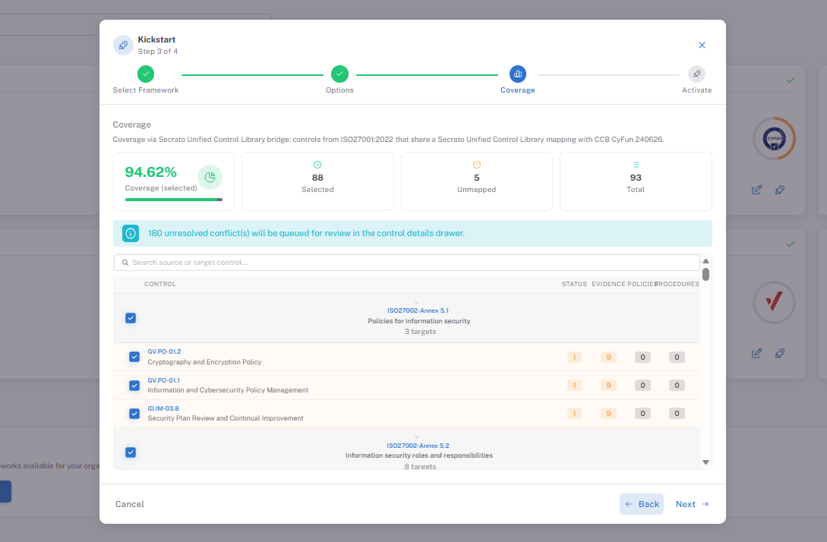Click the Back button
827x542 pixels.
coord(642,504)
